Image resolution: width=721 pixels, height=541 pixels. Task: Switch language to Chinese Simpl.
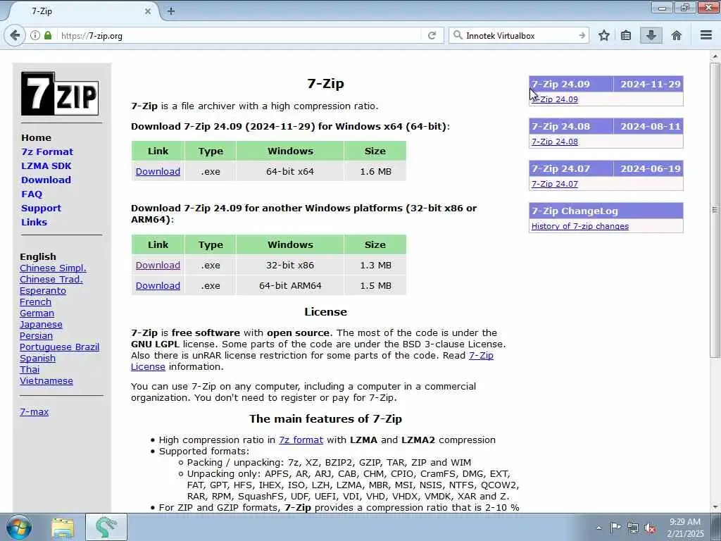(x=53, y=268)
